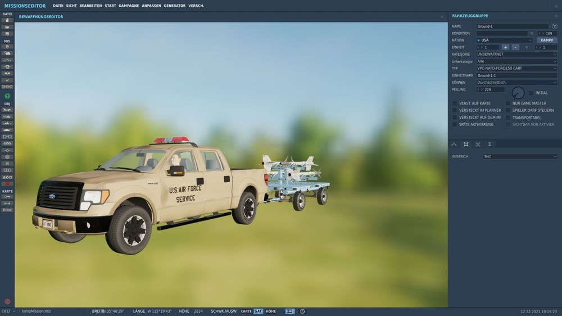Click the red circular icon at the sidebar bottom

point(7,301)
